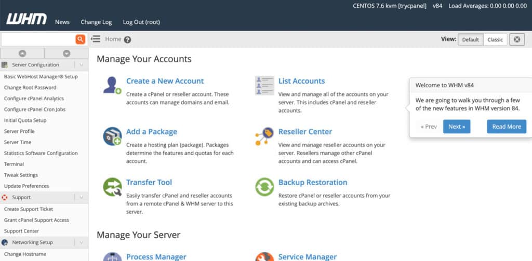Open Create Support Ticket

(29, 209)
